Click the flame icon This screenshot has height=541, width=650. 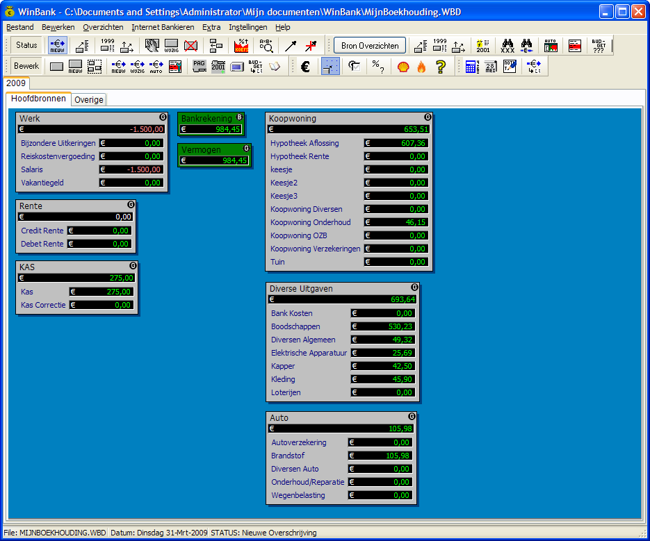click(x=421, y=66)
